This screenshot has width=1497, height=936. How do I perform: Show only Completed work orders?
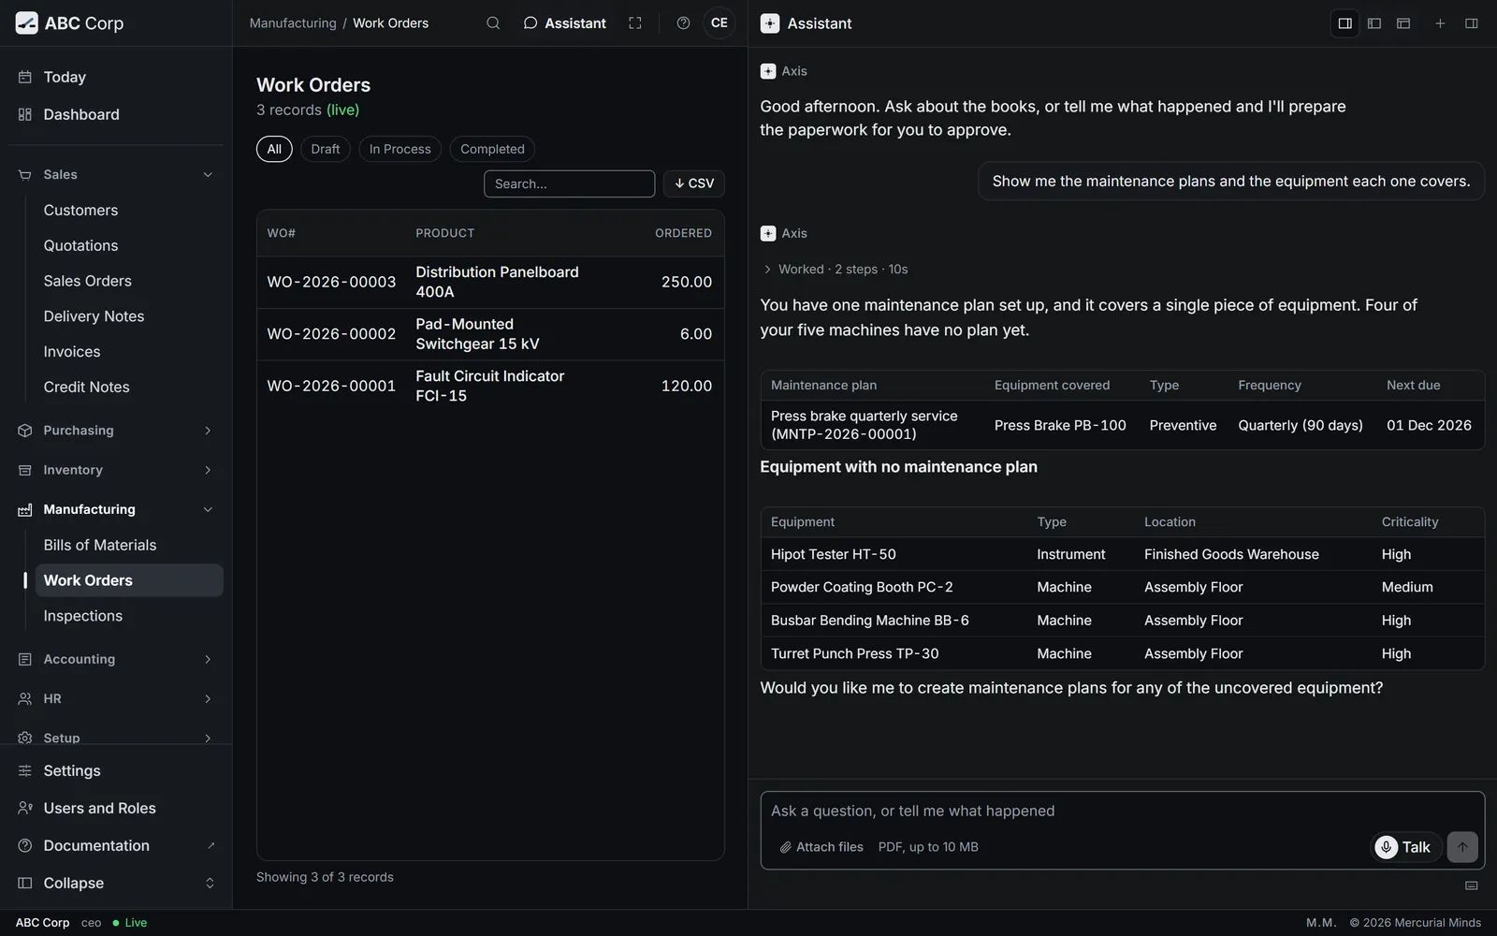point(492,149)
